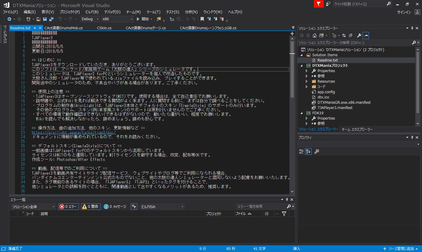Click the Categorized view icon in Properties panel
The width and height of the screenshot is (422, 252).
301,151
